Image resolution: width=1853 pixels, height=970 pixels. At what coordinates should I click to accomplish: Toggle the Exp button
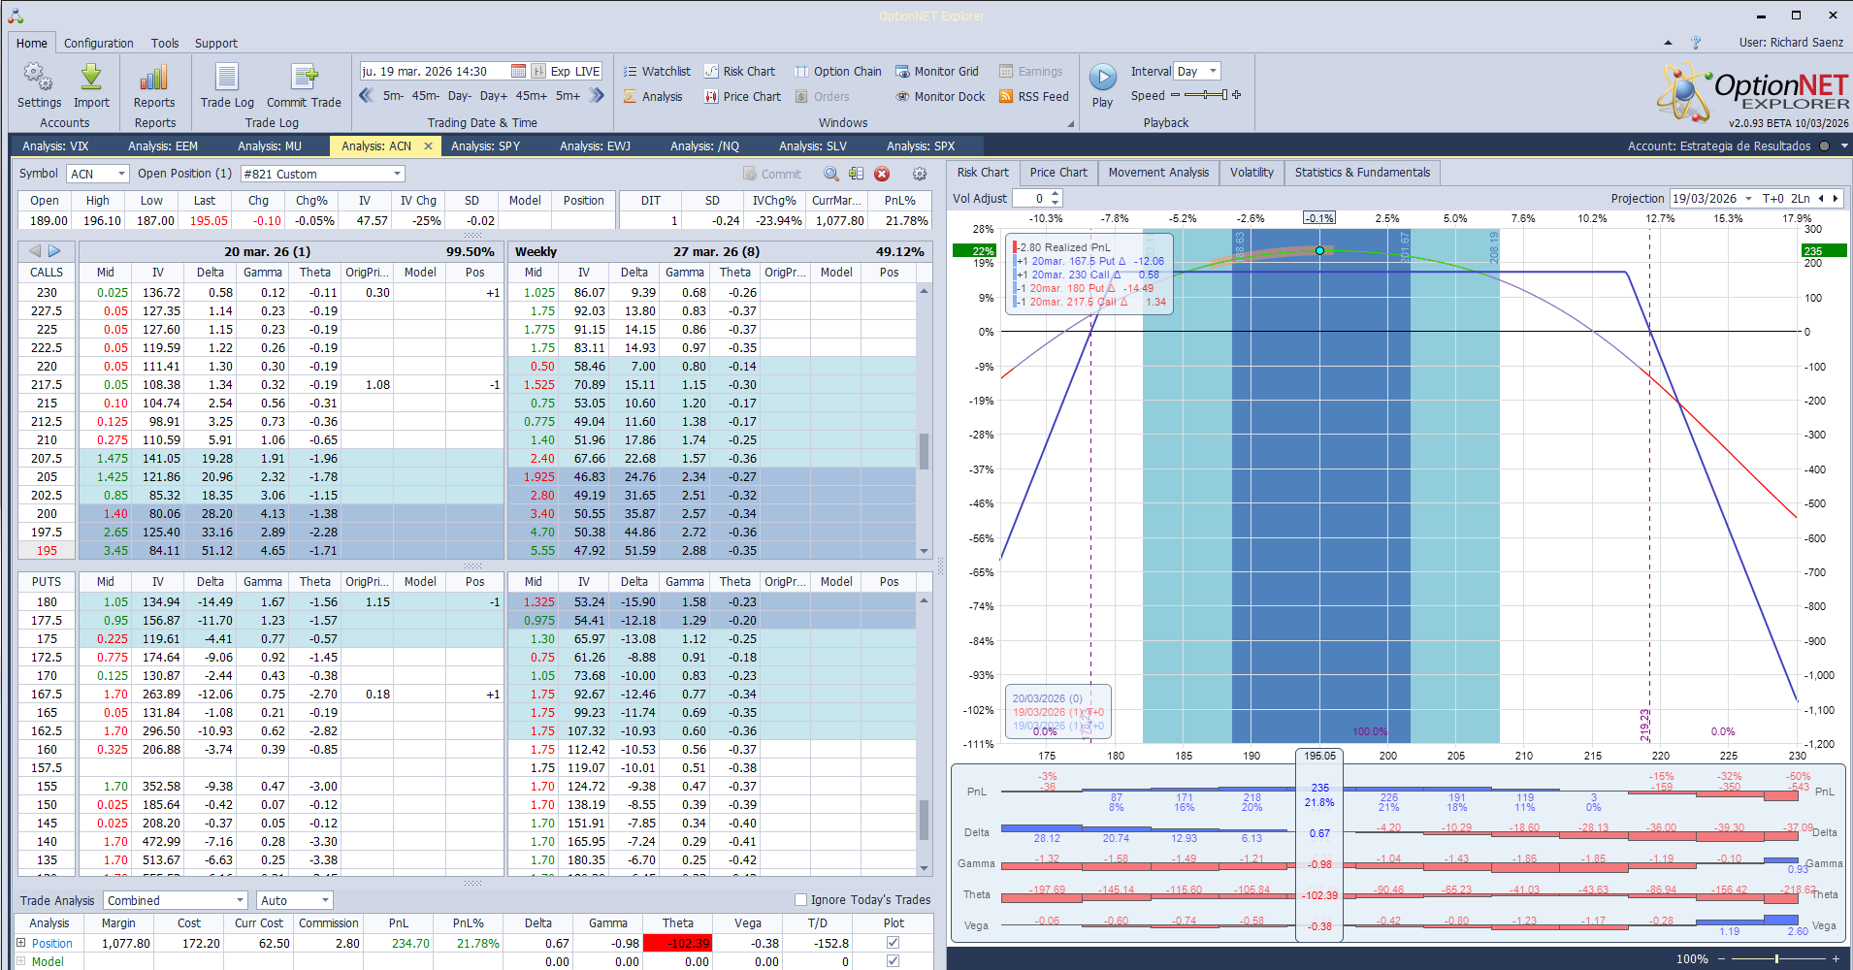[561, 71]
